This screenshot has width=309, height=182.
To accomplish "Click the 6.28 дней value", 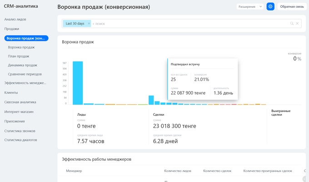I will point(165,141).
